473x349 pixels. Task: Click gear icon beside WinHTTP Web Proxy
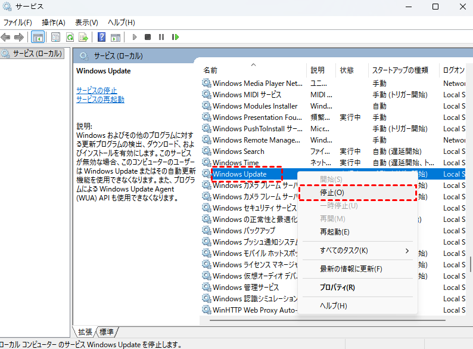click(206, 310)
